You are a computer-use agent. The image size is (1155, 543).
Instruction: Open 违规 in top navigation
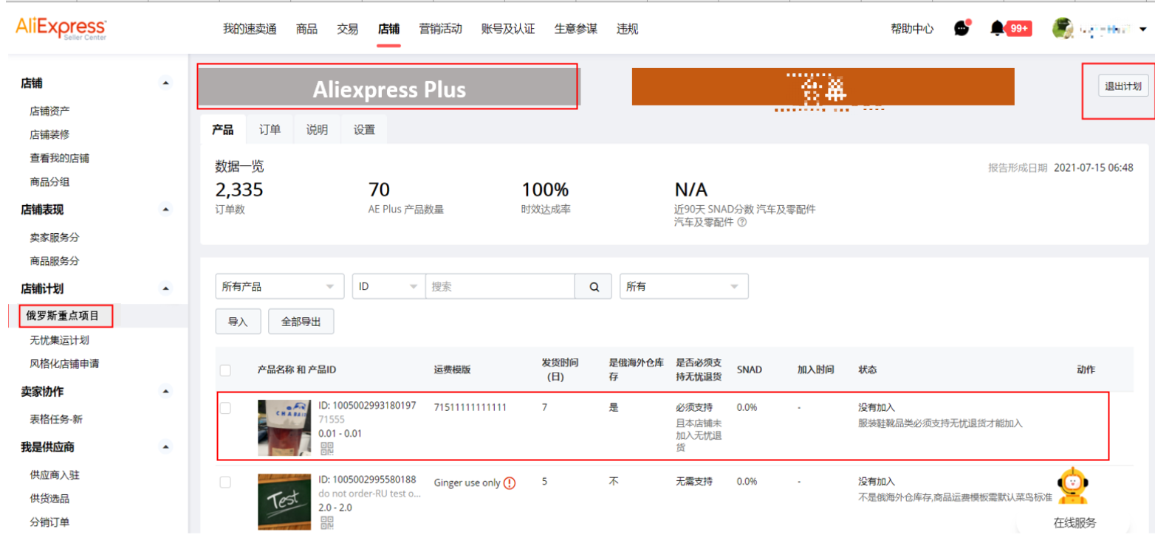(x=628, y=29)
